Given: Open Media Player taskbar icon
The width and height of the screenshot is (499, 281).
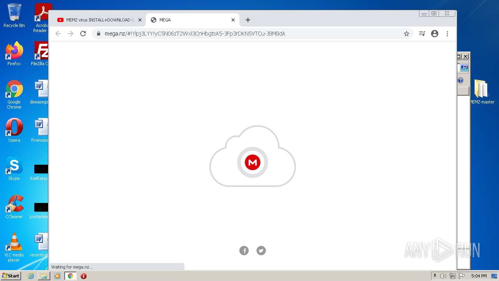Looking at the screenshot, I should click(57, 276).
